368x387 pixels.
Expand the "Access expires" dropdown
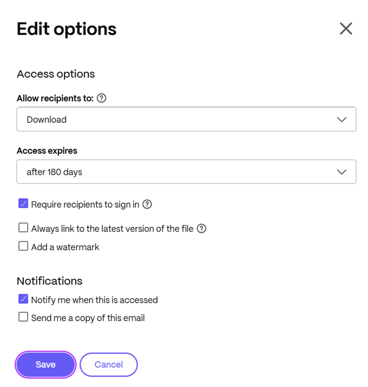coord(186,172)
